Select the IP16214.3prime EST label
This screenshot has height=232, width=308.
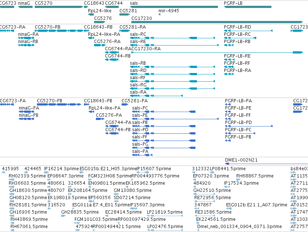(x=62, y=169)
